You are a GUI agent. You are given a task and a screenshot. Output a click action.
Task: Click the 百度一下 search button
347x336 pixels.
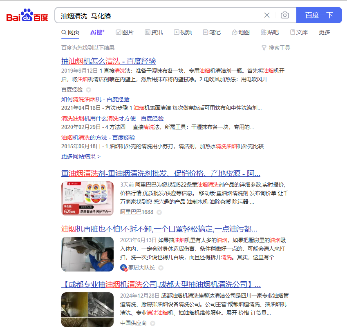(x=319, y=15)
